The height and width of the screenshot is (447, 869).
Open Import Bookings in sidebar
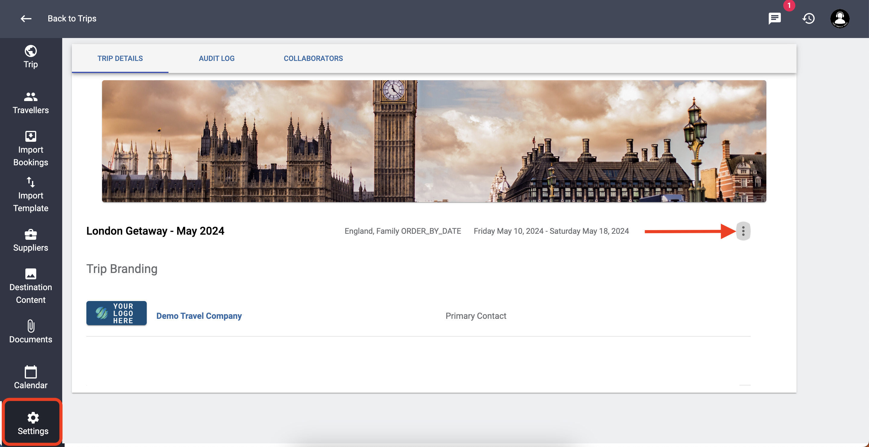31,149
